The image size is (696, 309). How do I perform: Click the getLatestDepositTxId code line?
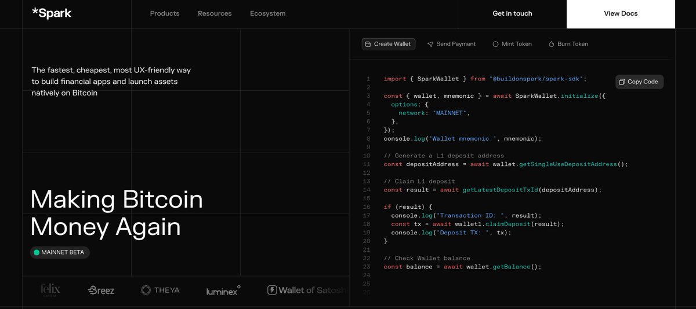click(493, 190)
